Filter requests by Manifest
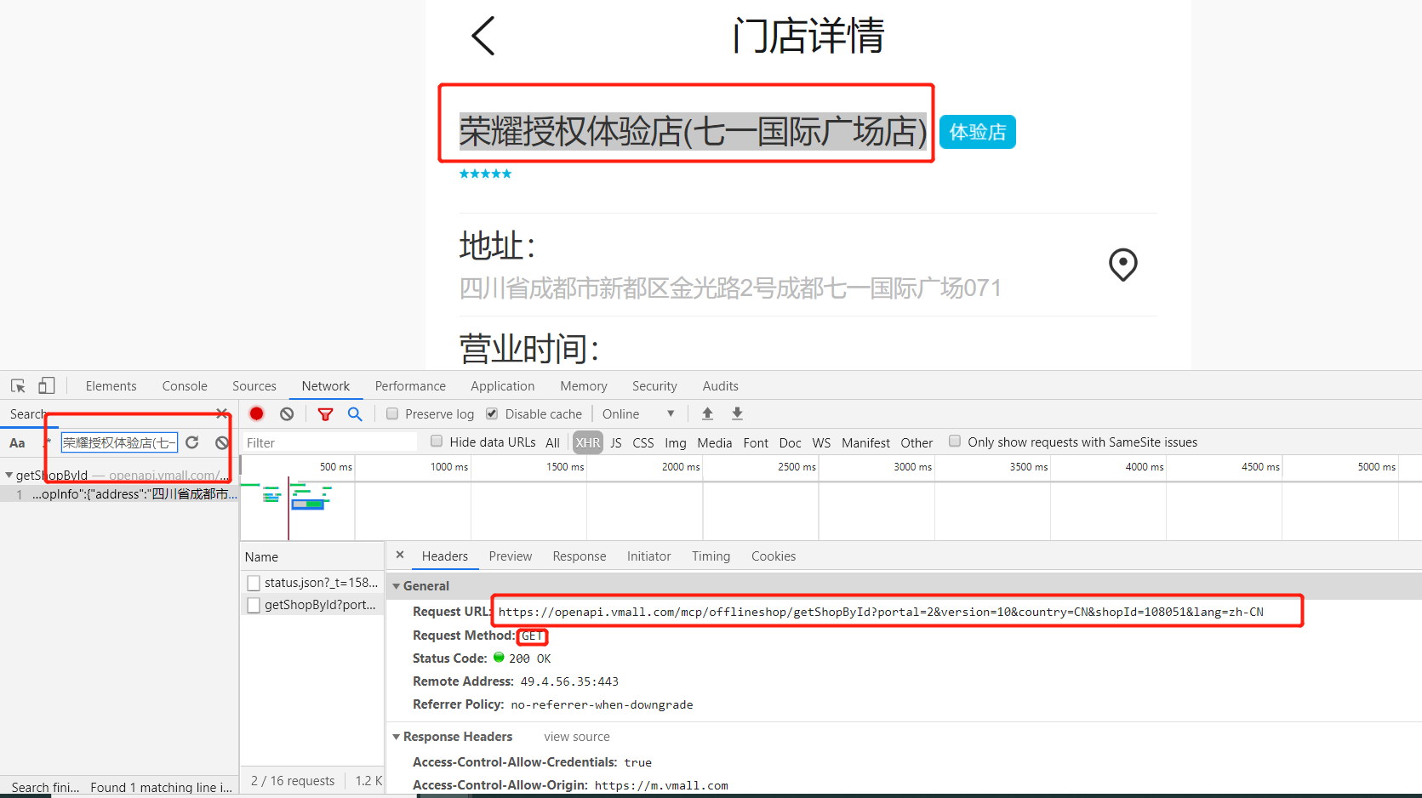 pos(865,442)
